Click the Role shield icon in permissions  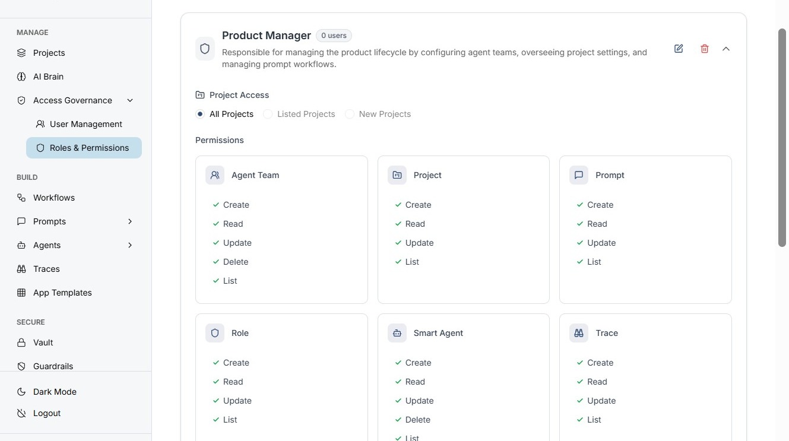[x=215, y=333]
